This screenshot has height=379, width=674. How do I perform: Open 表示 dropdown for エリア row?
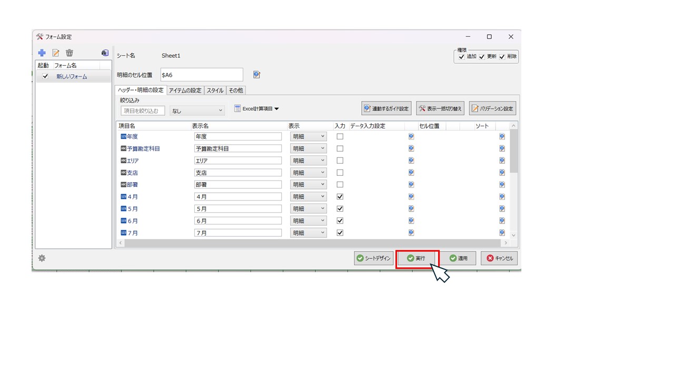[x=309, y=161]
